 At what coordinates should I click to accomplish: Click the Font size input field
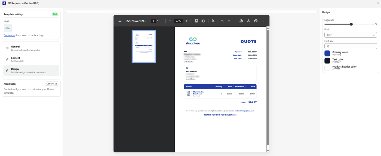[x=351, y=46]
